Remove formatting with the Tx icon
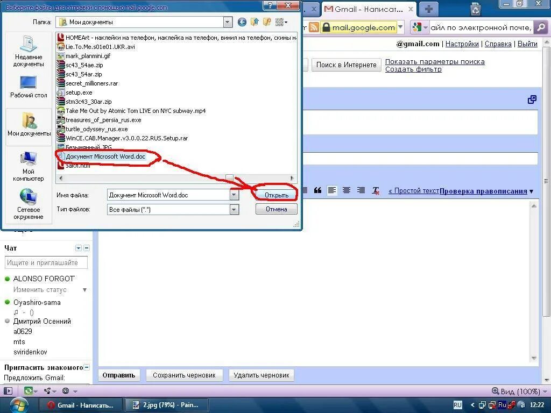 376,191
